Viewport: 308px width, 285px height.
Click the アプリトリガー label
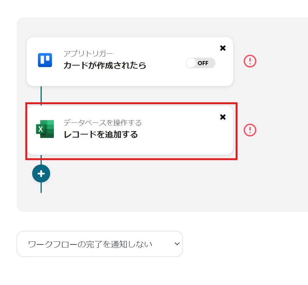(x=88, y=53)
